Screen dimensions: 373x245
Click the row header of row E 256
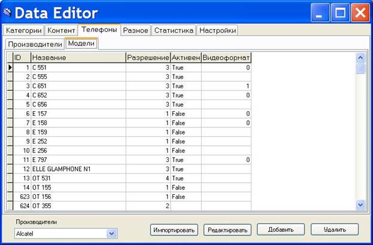coord(10,151)
